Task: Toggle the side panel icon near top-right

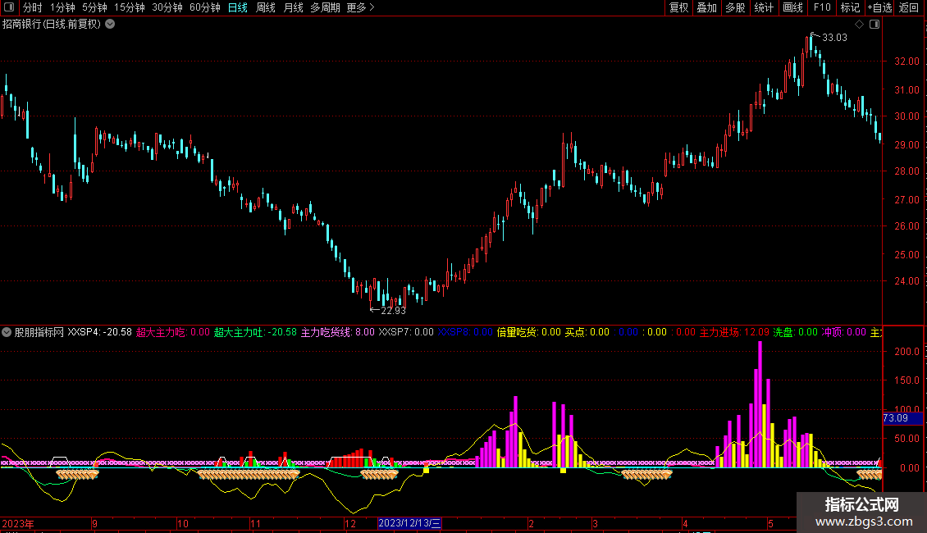Action: (x=874, y=25)
